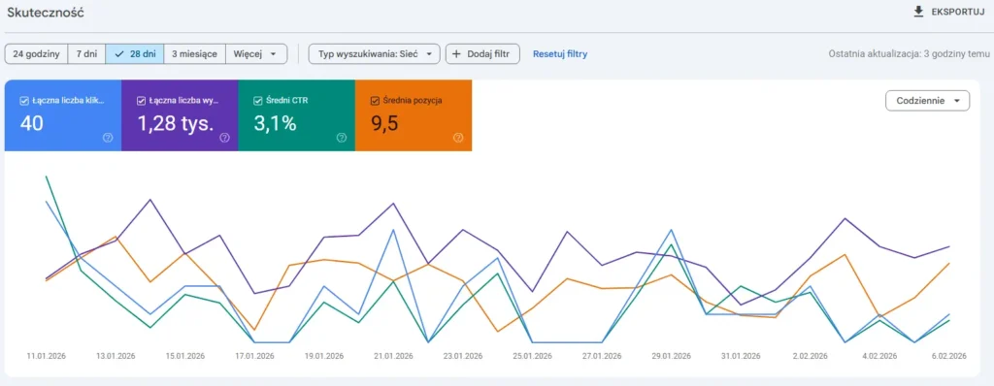Toggle the total impressions checkbox
Viewport: 994px width, 386px height.
coord(141,100)
